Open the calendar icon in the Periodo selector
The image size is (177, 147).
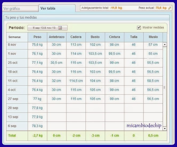click(60, 28)
